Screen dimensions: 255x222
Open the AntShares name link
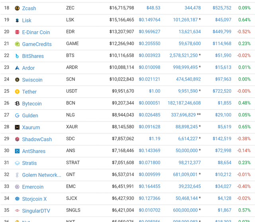(x=33, y=151)
